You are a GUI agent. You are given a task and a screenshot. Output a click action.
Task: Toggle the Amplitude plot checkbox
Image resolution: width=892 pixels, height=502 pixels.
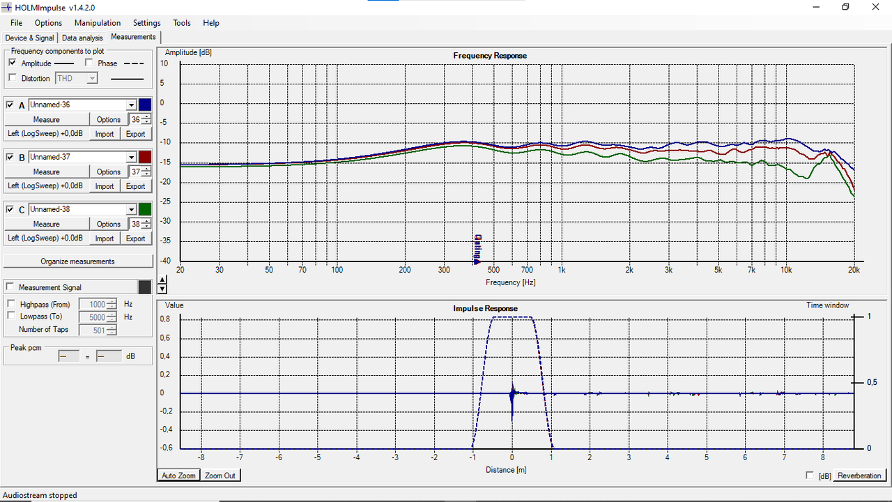click(x=13, y=63)
